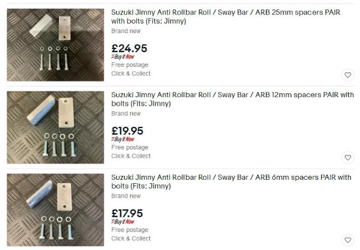Image resolution: width=360 pixels, height=250 pixels.
Task: Click 'Click & Collect' on the £19.95 listing
Action: point(131,156)
